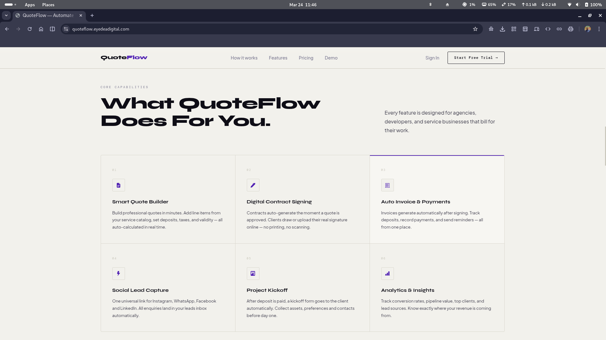Toggle the split view sidebar icon
The image size is (606, 340).
[52, 29]
